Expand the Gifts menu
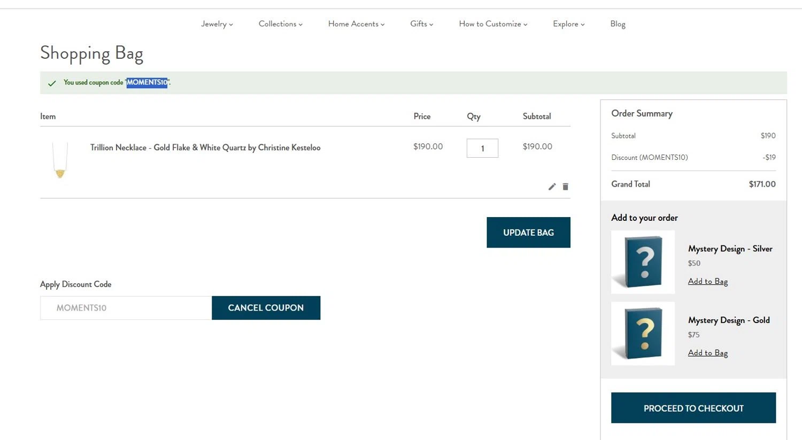This screenshot has height=440, width=802. point(422,24)
